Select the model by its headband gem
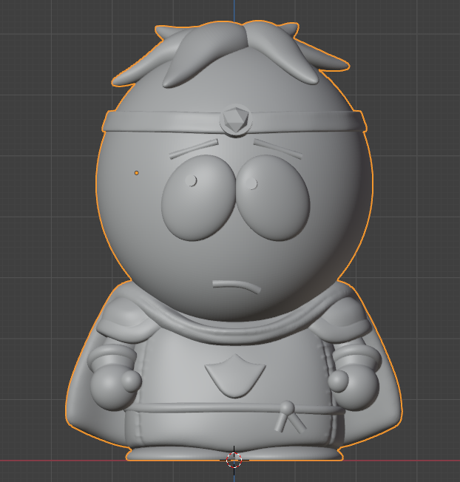 pos(236,120)
